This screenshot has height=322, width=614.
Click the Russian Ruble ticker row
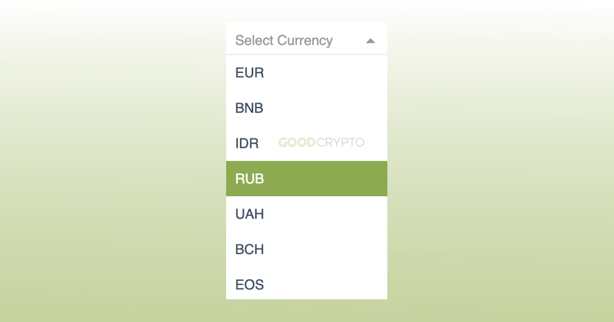(306, 179)
